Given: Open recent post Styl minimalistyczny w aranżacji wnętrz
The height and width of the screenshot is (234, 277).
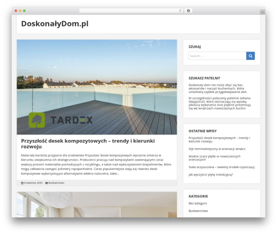Looking at the screenshot, I should point(217,149).
